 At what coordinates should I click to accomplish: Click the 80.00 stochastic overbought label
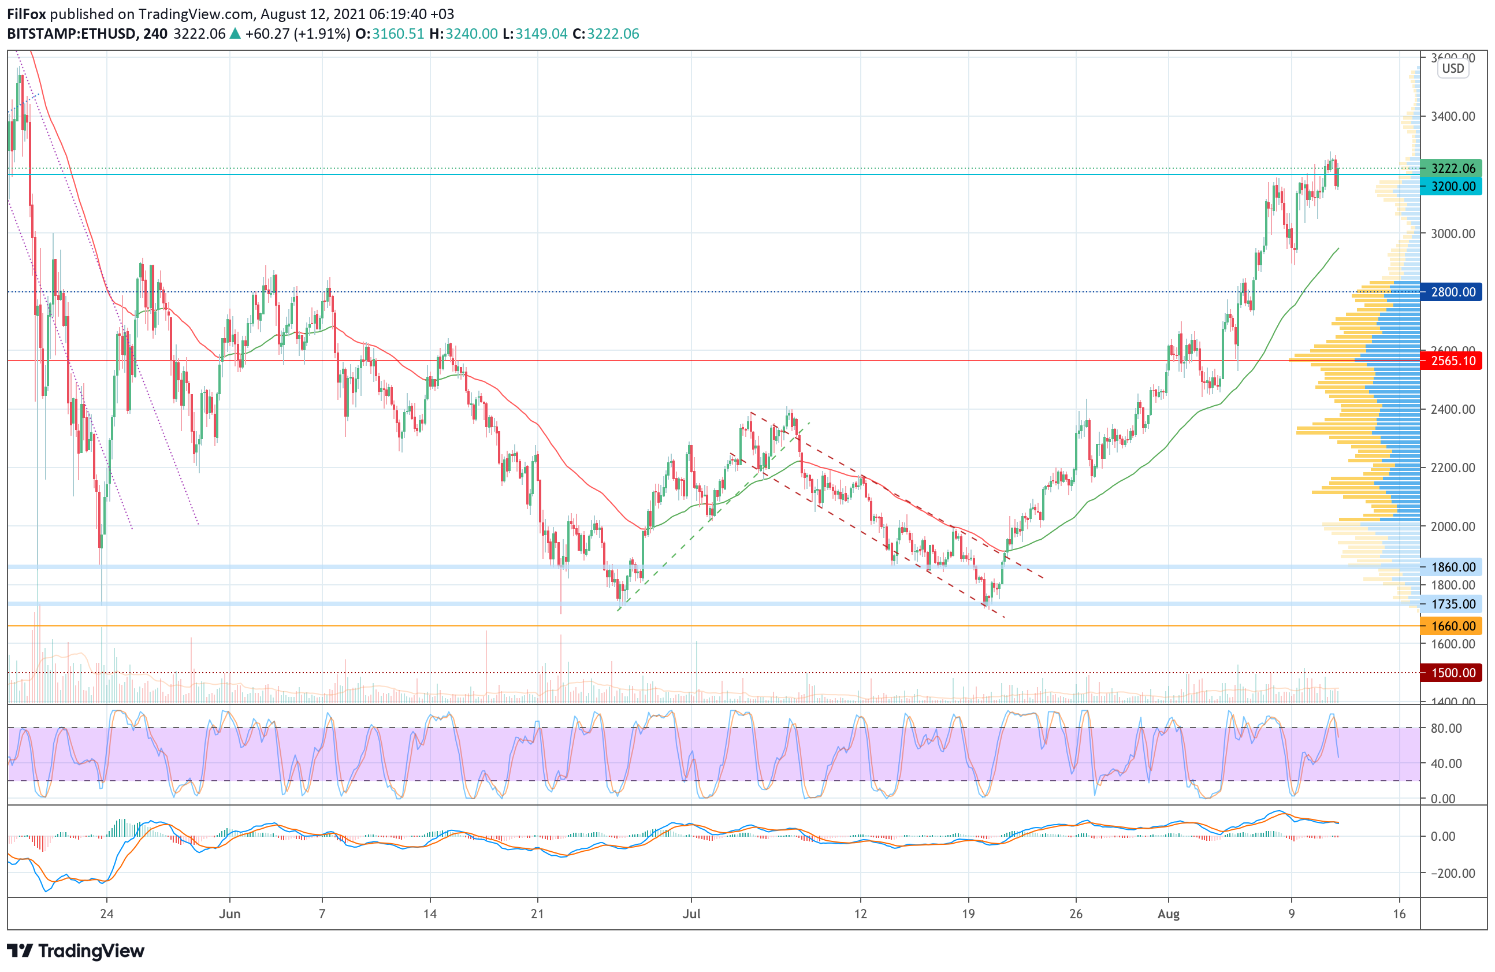click(x=1446, y=728)
